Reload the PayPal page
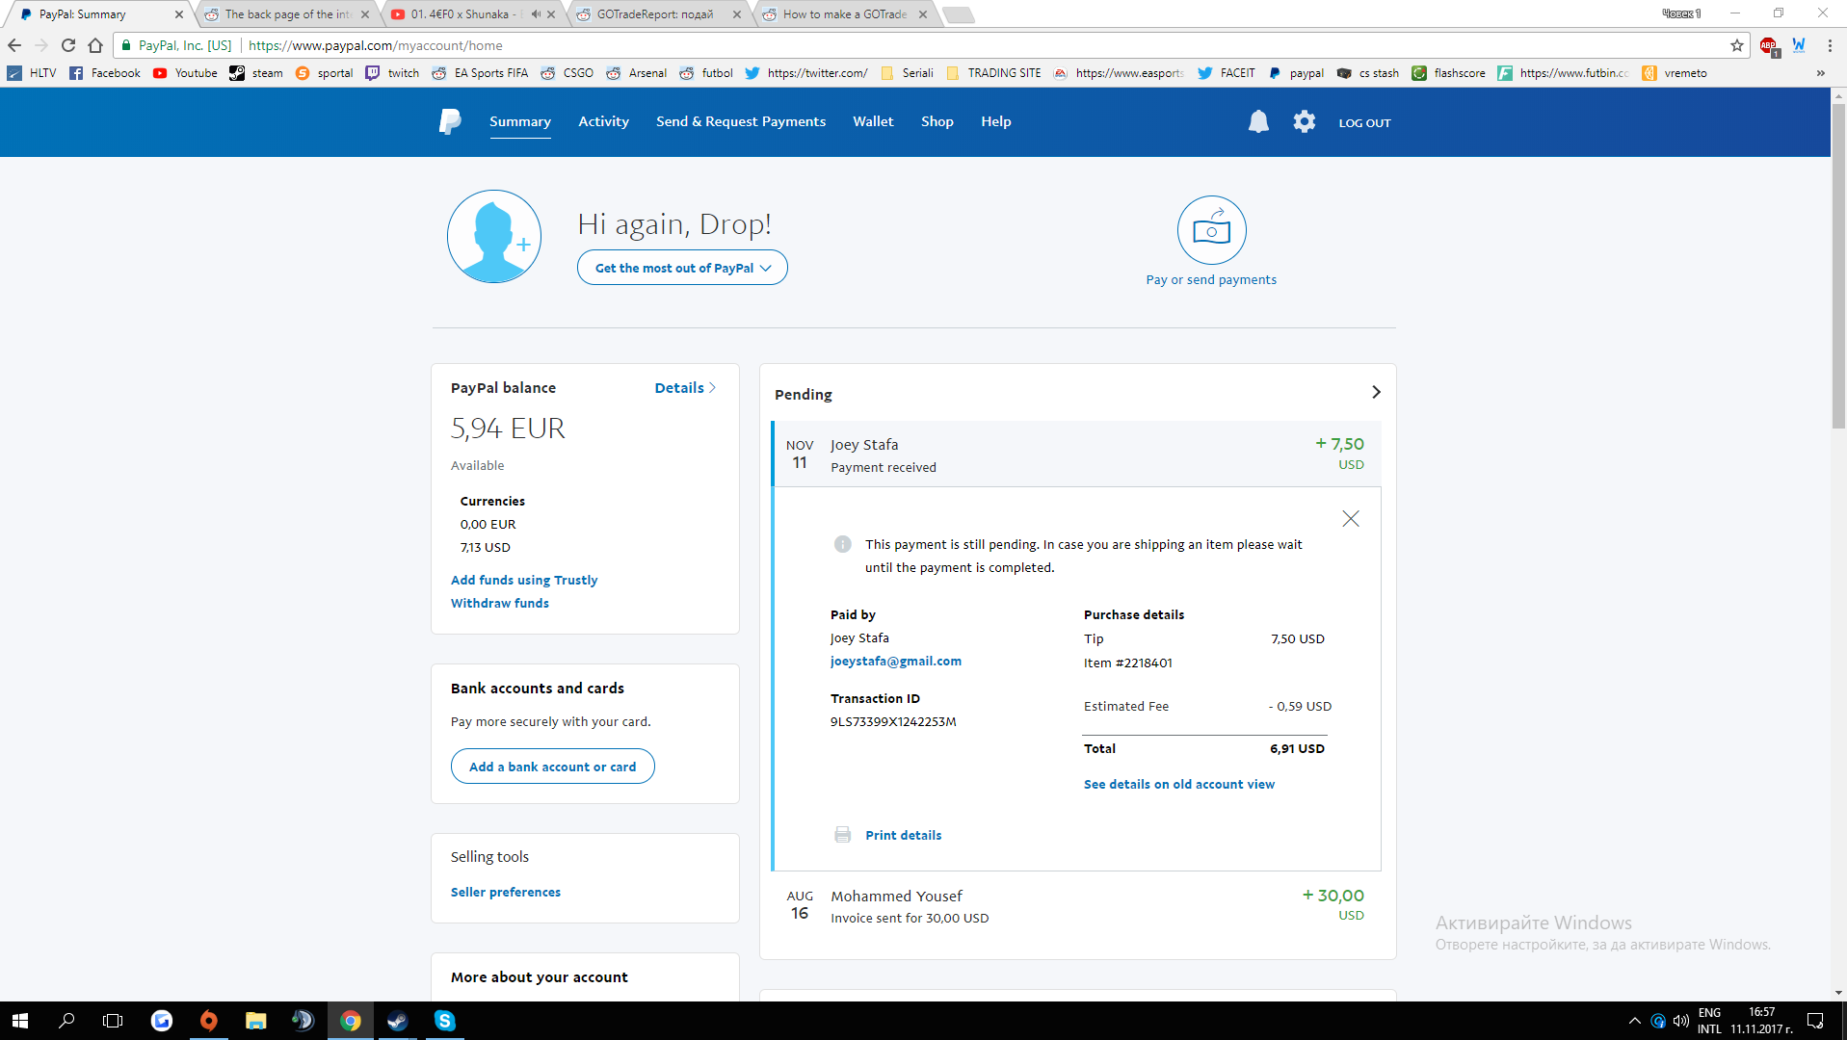 [67, 45]
